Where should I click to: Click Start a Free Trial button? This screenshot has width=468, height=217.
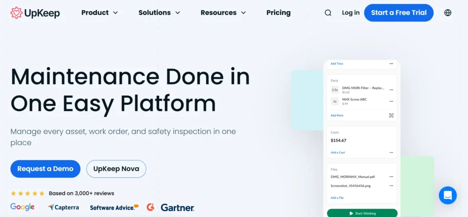click(x=399, y=13)
